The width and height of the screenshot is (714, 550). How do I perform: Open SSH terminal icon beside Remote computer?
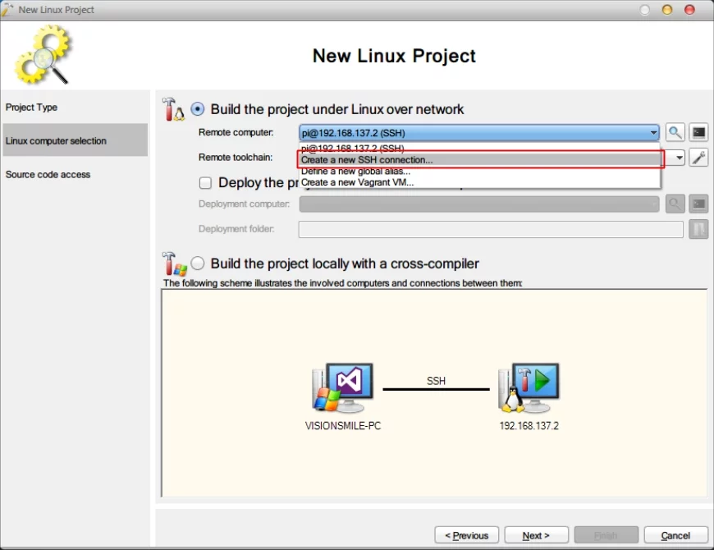[x=698, y=133]
